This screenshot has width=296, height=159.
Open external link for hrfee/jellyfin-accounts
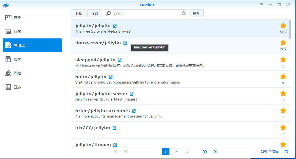point(134,111)
